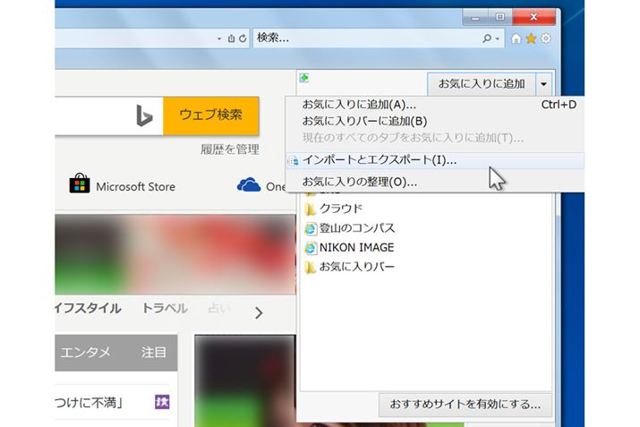Open the クラウド favorites folder
640x427 pixels.
[x=341, y=209]
